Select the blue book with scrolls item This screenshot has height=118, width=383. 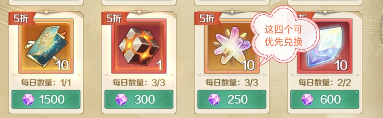pos(46,46)
